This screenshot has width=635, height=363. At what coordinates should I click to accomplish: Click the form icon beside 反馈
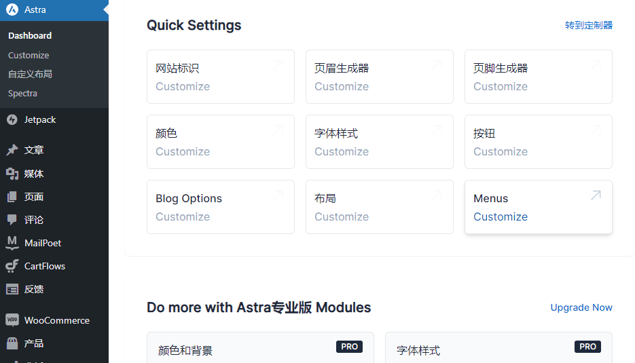pos(12,289)
